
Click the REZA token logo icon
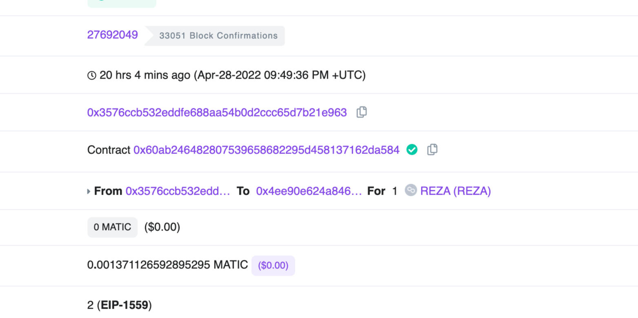click(411, 190)
